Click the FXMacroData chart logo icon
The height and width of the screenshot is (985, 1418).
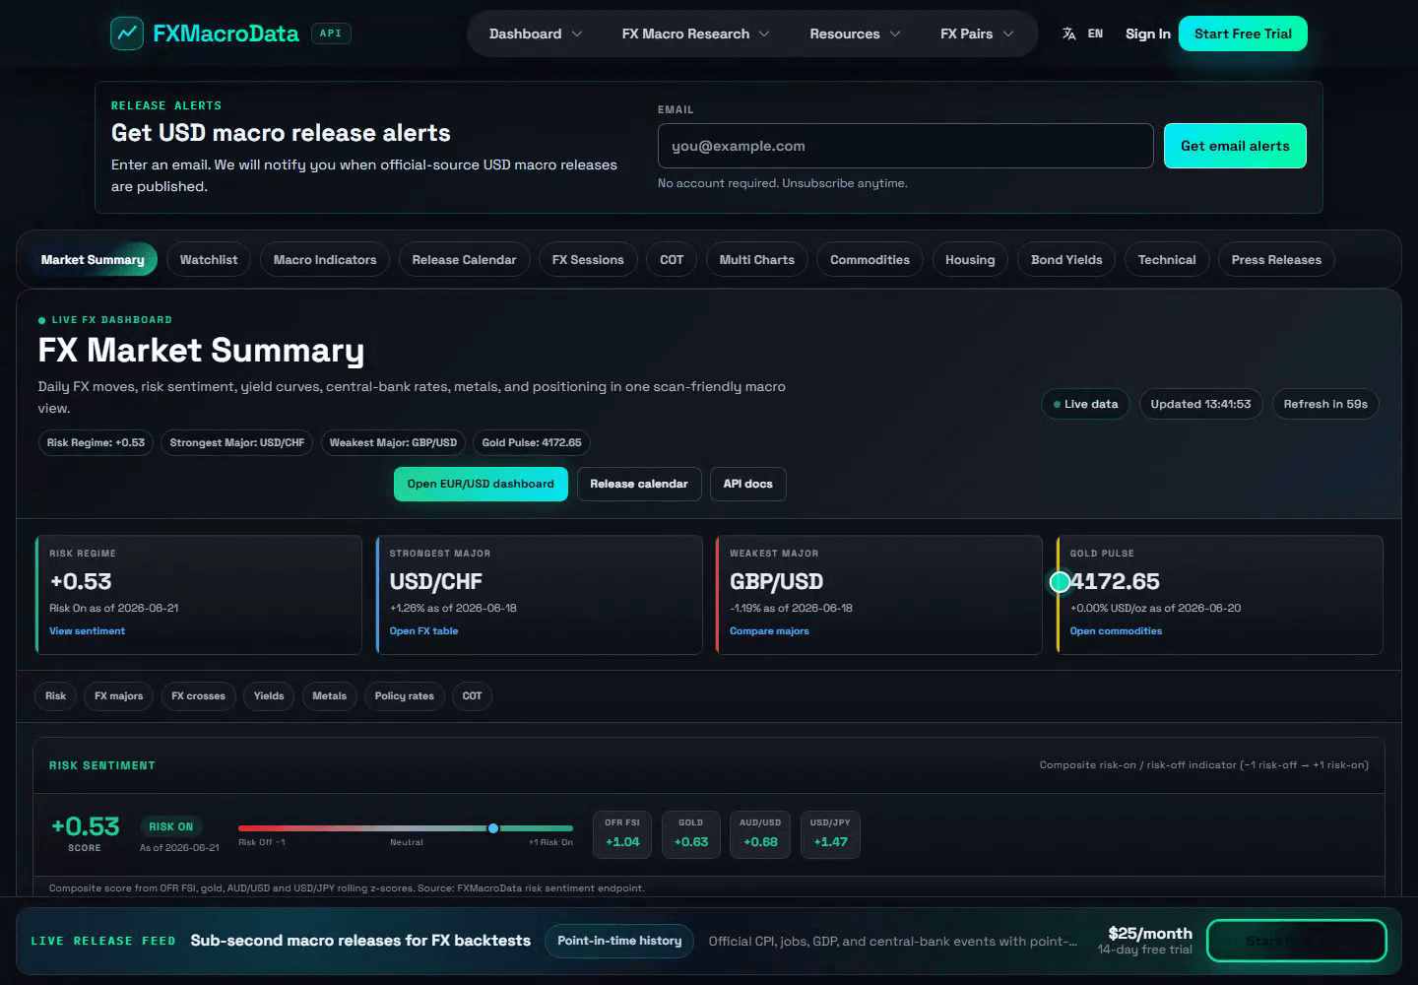point(127,33)
